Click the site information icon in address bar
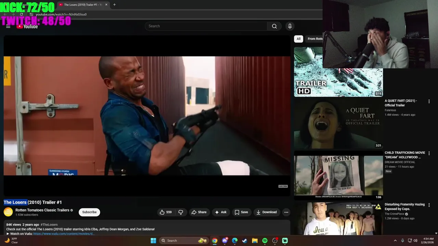438x246 pixels. tap(31, 14)
